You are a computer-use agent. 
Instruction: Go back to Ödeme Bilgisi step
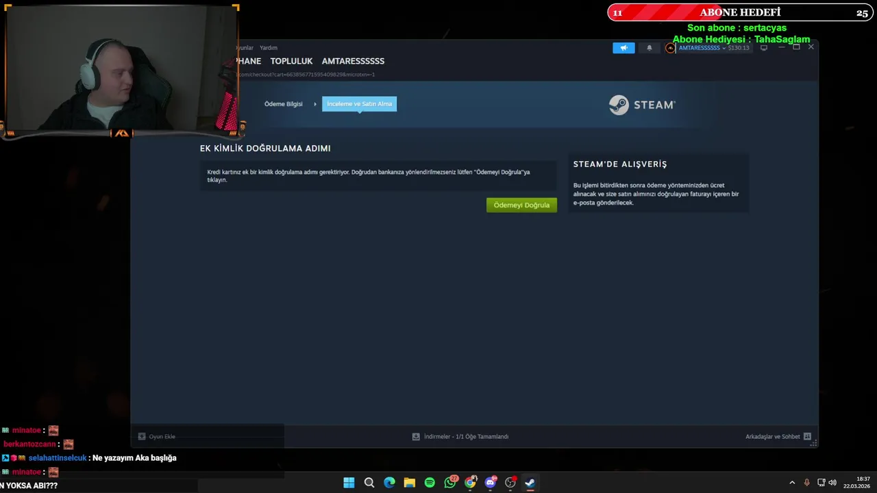click(x=283, y=104)
